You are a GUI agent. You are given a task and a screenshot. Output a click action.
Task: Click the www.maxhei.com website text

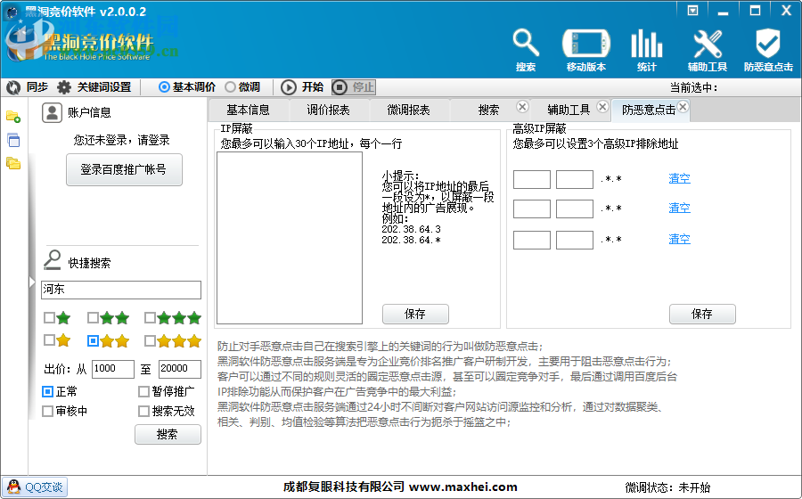tap(462, 487)
